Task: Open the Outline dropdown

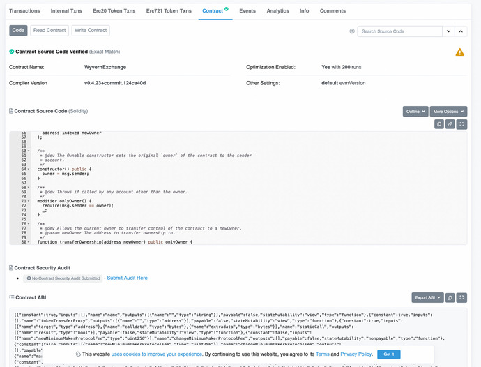Action: click(x=415, y=112)
